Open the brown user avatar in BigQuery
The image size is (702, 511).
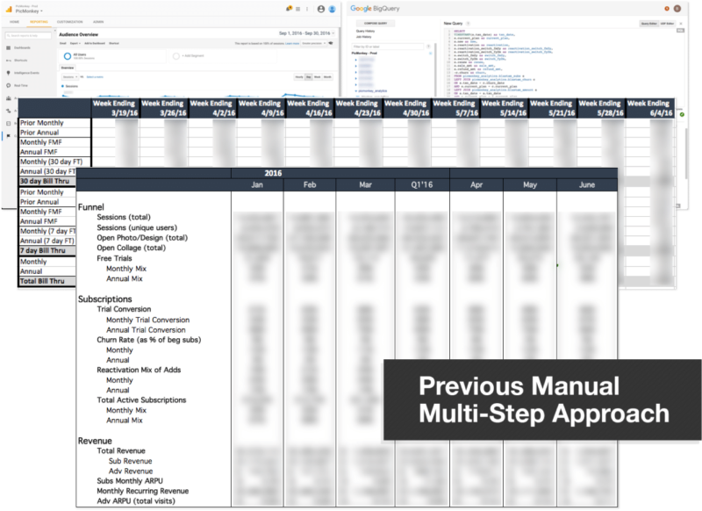click(x=677, y=9)
